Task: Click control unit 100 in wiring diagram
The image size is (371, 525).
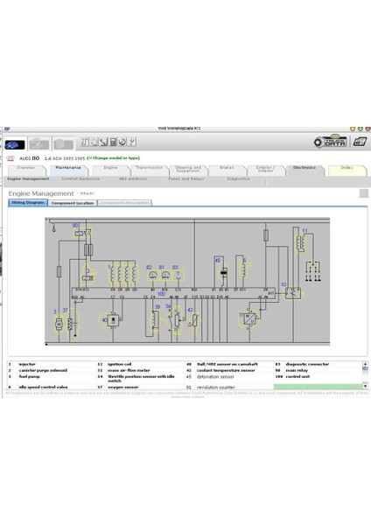Action: [x=161, y=294]
